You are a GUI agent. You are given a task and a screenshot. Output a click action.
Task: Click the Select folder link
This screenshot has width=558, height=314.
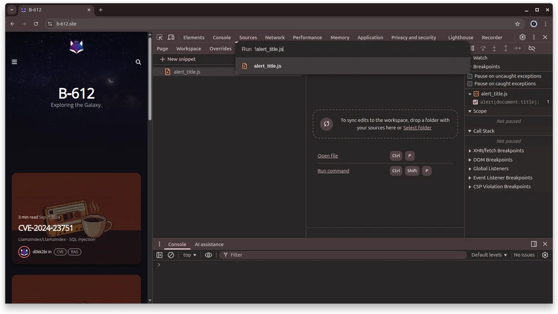[417, 128]
